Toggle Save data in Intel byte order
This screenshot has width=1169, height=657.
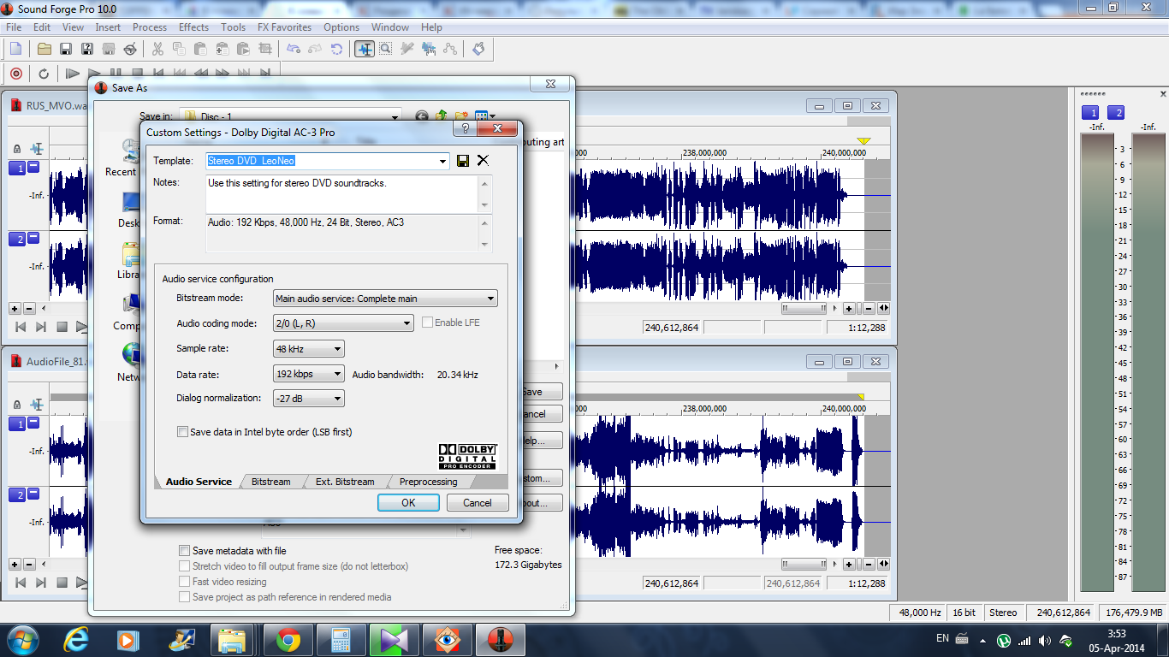tap(182, 432)
